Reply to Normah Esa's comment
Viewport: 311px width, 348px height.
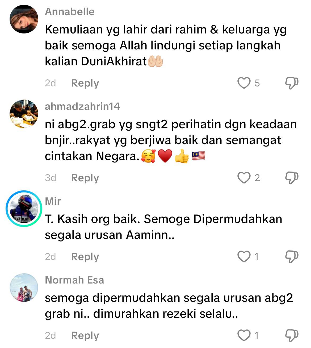click(85, 336)
